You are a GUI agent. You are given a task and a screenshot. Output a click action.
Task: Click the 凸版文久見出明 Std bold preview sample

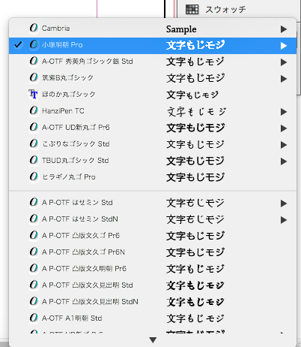tap(195, 285)
